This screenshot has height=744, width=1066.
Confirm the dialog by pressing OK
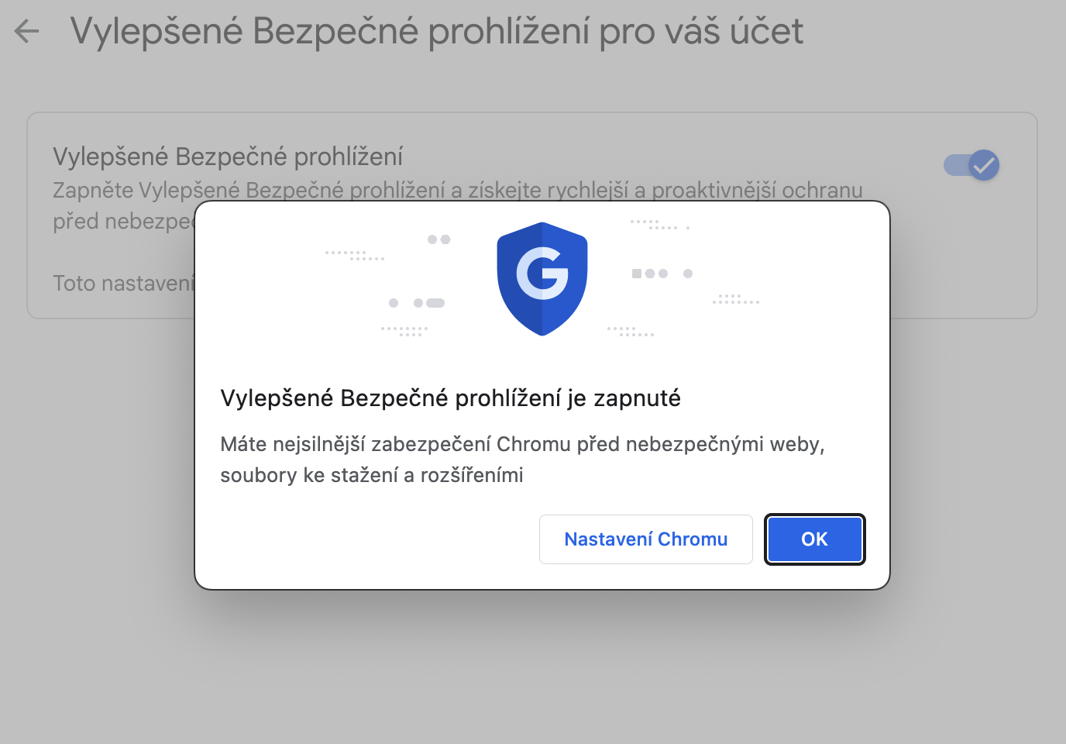pos(814,539)
